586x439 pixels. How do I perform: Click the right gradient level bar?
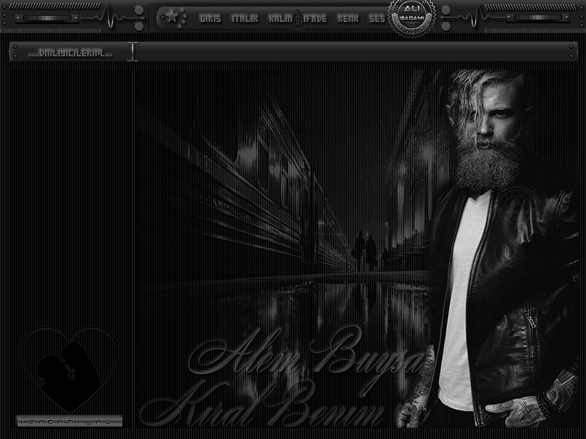538,18
